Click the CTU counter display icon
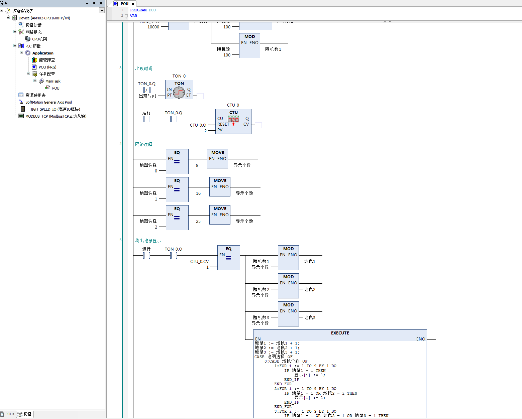 pos(233,119)
